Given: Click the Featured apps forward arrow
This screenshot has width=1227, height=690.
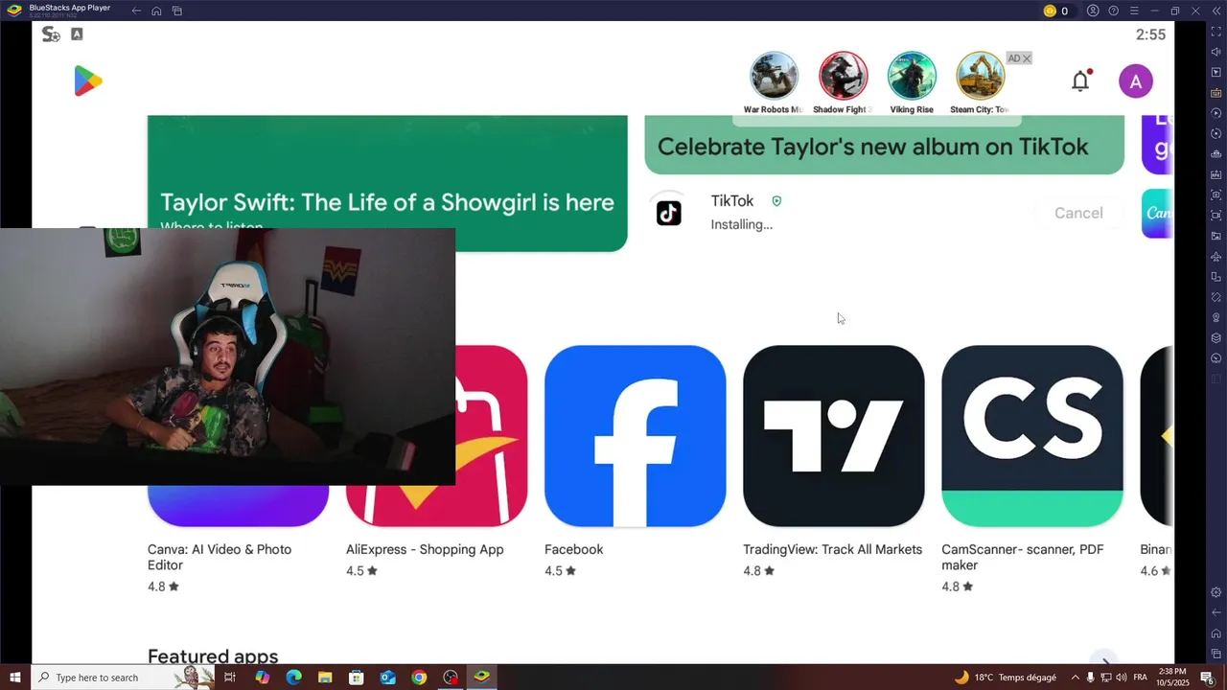Looking at the screenshot, I should tap(1105, 660).
